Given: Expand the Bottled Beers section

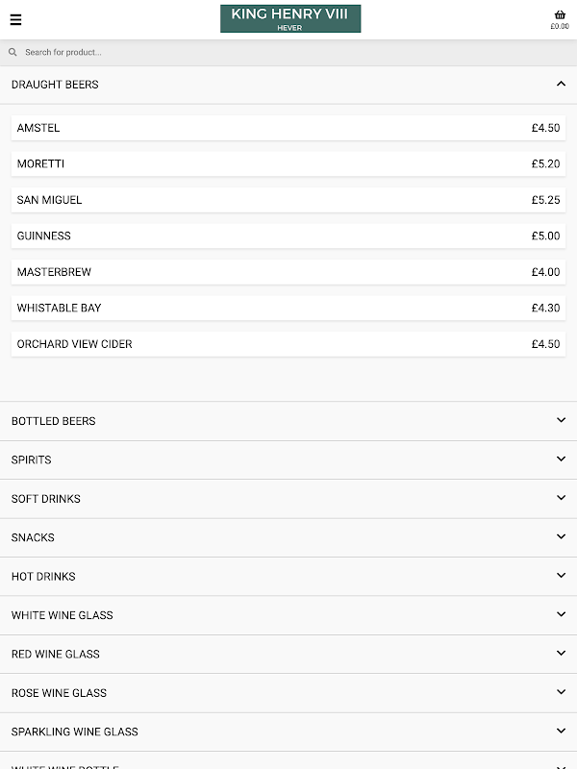Looking at the screenshot, I should pyautogui.click(x=288, y=421).
